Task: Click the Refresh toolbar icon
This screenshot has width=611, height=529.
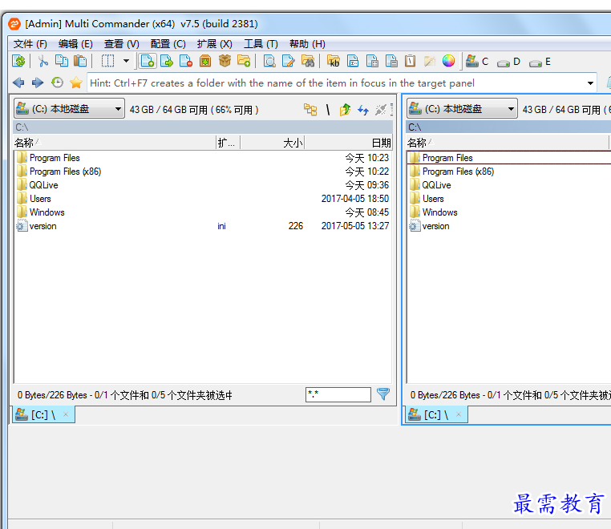Action: click(x=18, y=61)
